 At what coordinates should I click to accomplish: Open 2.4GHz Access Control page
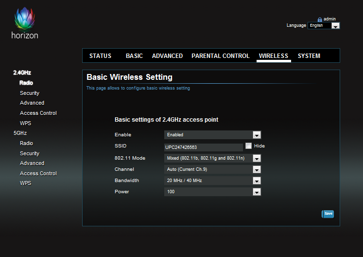click(38, 113)
